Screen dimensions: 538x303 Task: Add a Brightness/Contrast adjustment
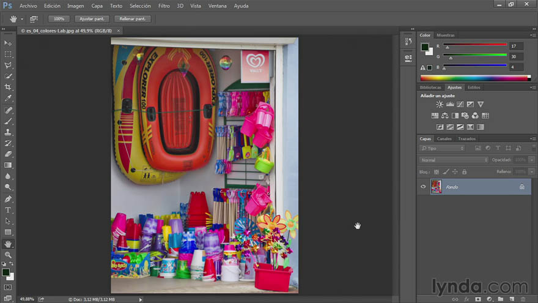tap(440, 104)
